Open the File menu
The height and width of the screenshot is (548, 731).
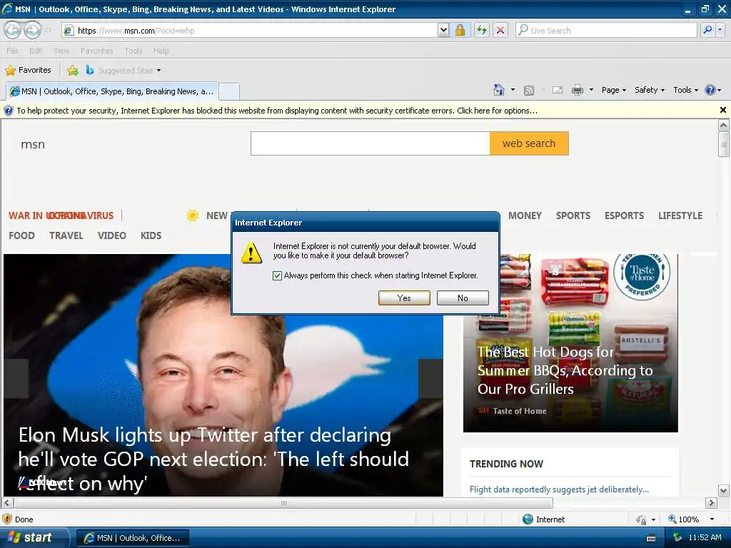click(x=12, y=51)
